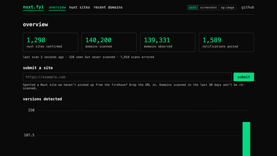Open the github link
277x156 pixels.
pyautogui.click(x=248, y=7)
